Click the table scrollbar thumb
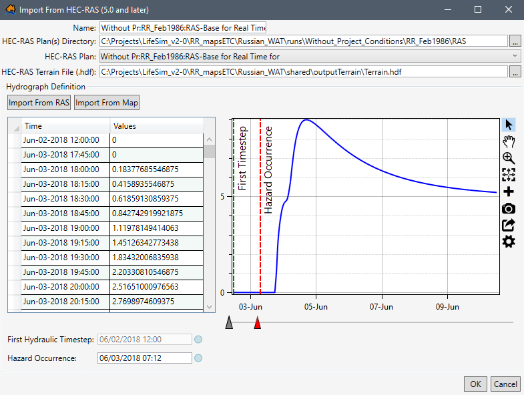 coord(209,151)
